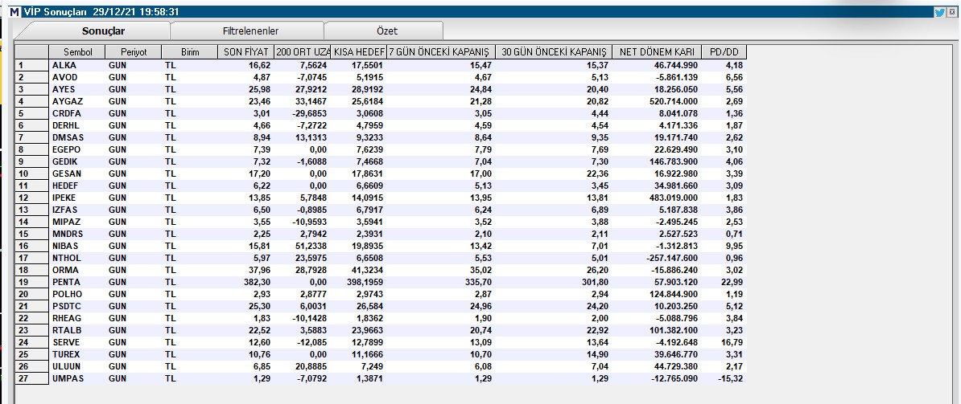
Task: Select the AVOD symbol cell
Action: pyautogui.click(x=76, y=78)
